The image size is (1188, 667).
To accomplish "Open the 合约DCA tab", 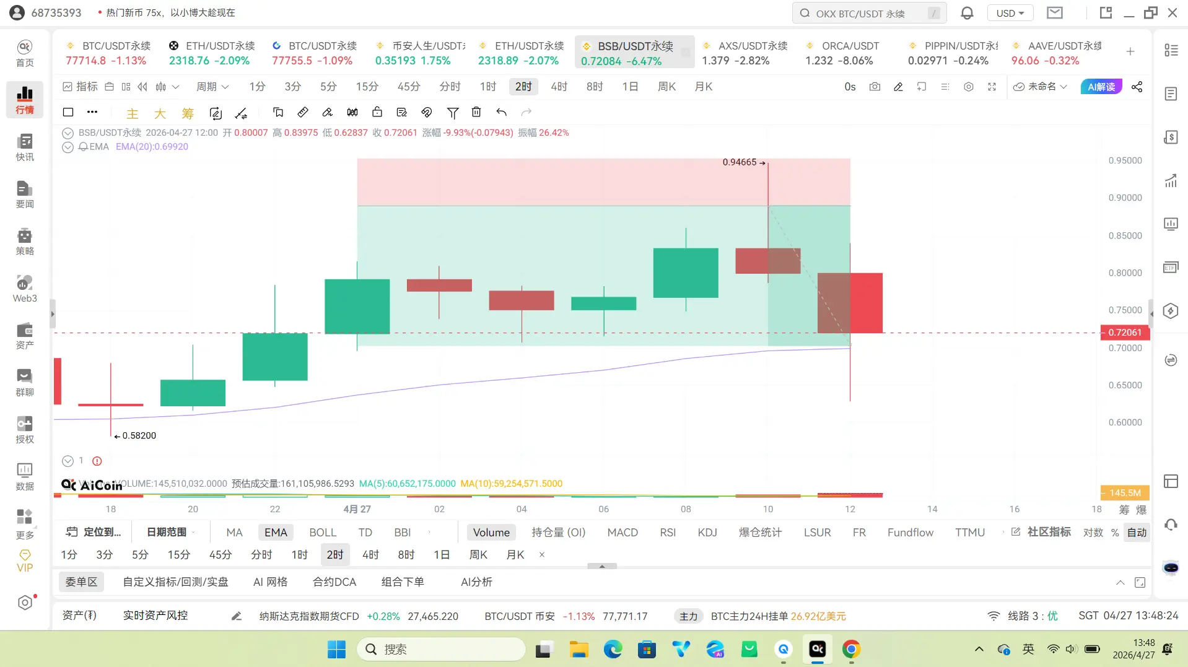I will tap(334, 582).
